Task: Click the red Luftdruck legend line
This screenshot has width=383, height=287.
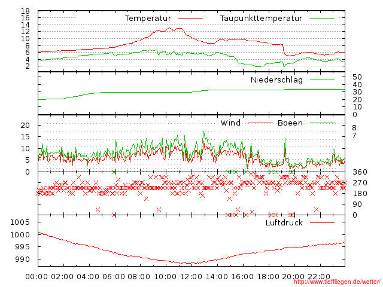Action: click(x=322, y=222)
